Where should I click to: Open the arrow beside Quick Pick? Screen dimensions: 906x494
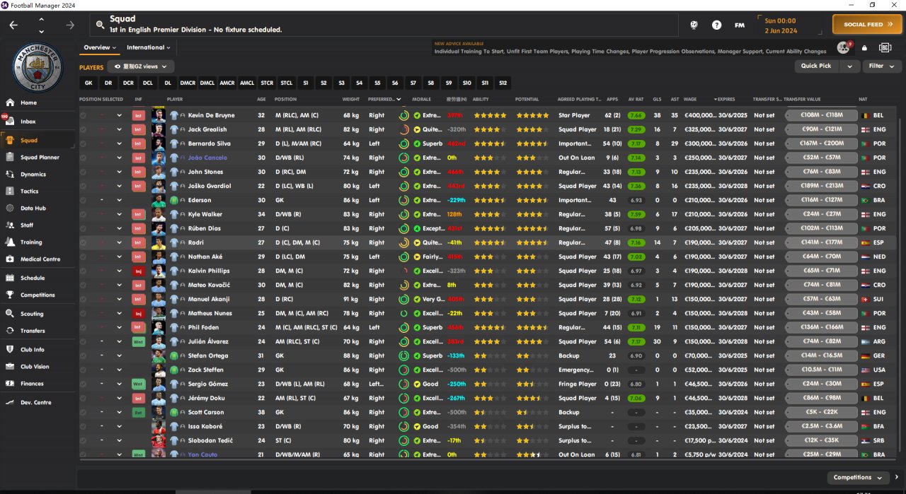point(849,66)
